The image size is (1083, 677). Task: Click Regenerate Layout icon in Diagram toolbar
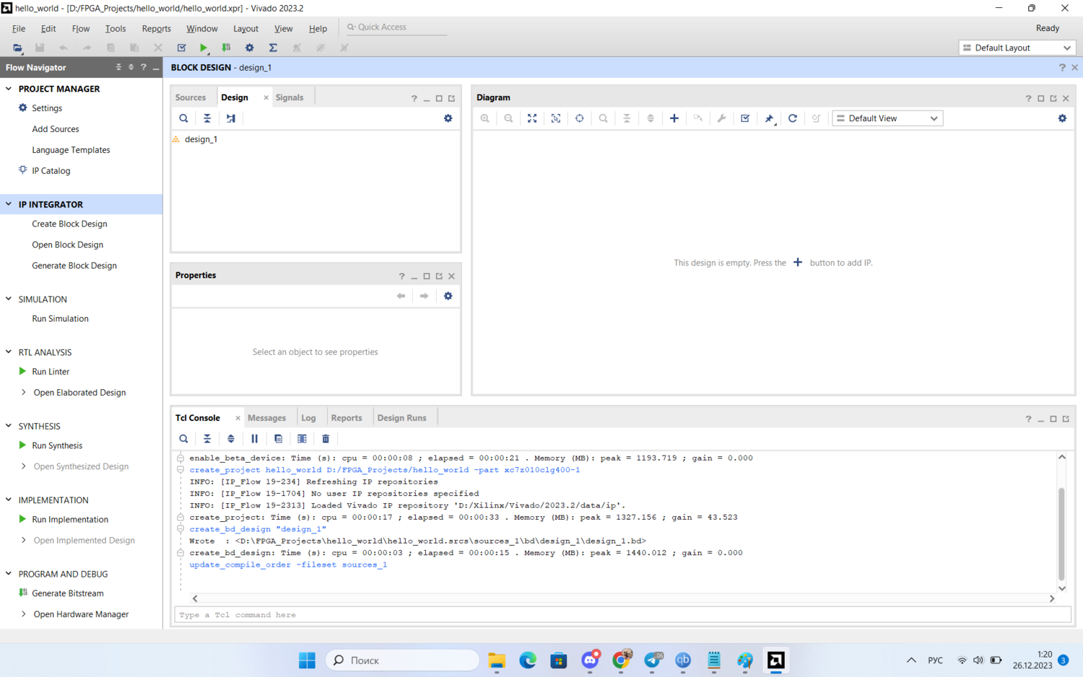tap(792, 118)
